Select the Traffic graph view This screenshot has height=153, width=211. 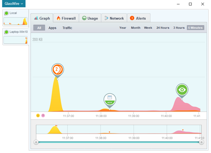coord(67,28)
